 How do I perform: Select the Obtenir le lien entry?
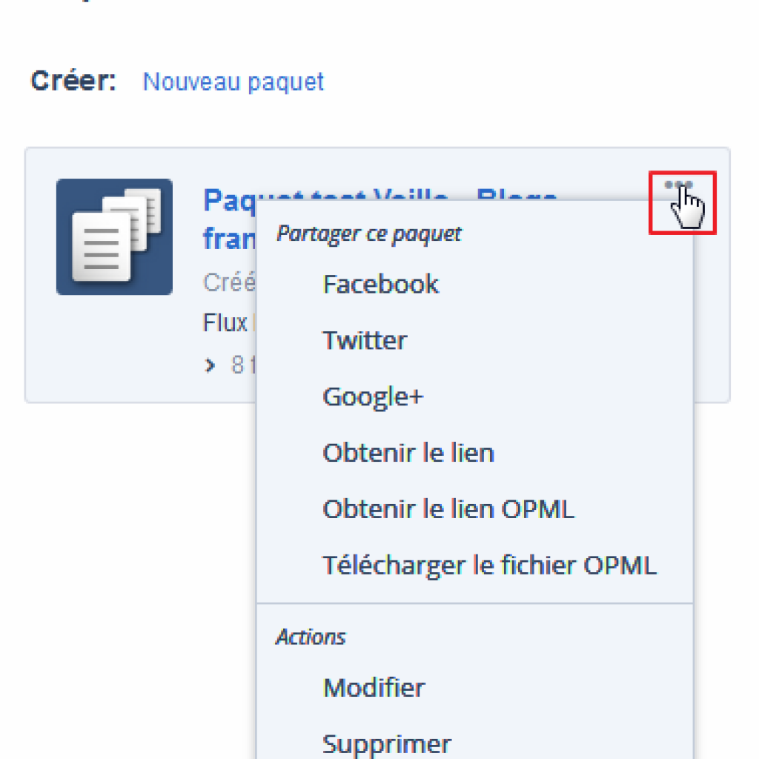(408, 453)
